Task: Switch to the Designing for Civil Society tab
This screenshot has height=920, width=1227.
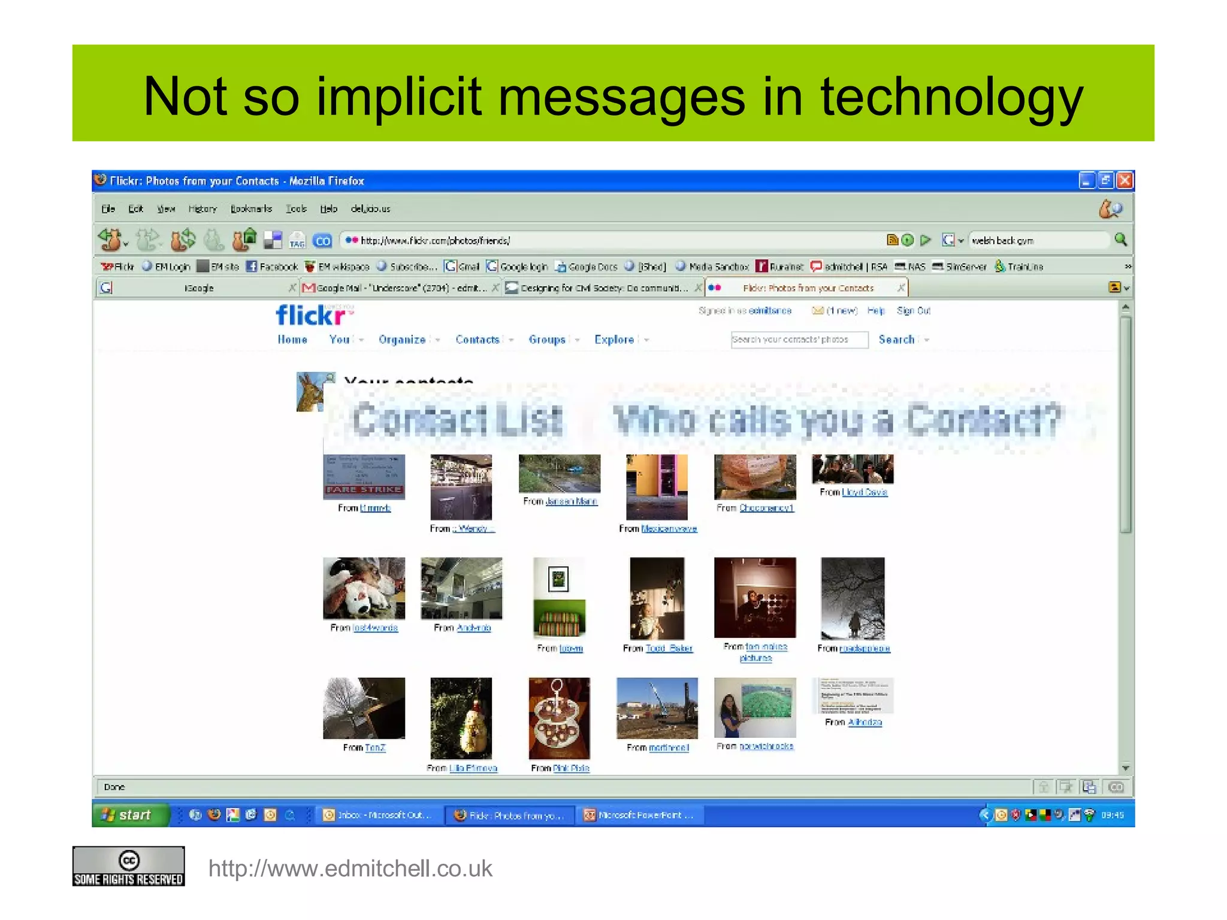Action: [603, 288]
